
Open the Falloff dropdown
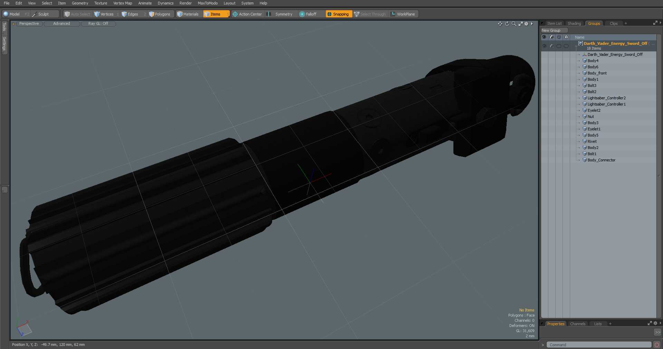(311, 14)
